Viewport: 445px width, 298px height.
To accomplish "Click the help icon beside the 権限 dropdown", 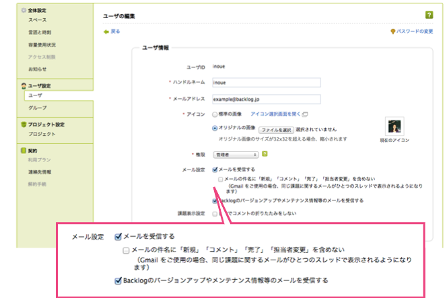I will (265, 154).
